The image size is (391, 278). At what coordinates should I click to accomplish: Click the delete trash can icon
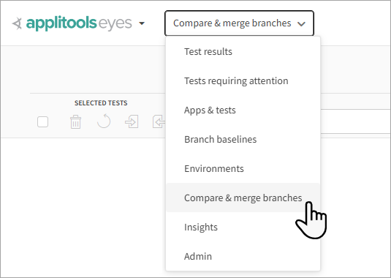click(x=75, y=121)
